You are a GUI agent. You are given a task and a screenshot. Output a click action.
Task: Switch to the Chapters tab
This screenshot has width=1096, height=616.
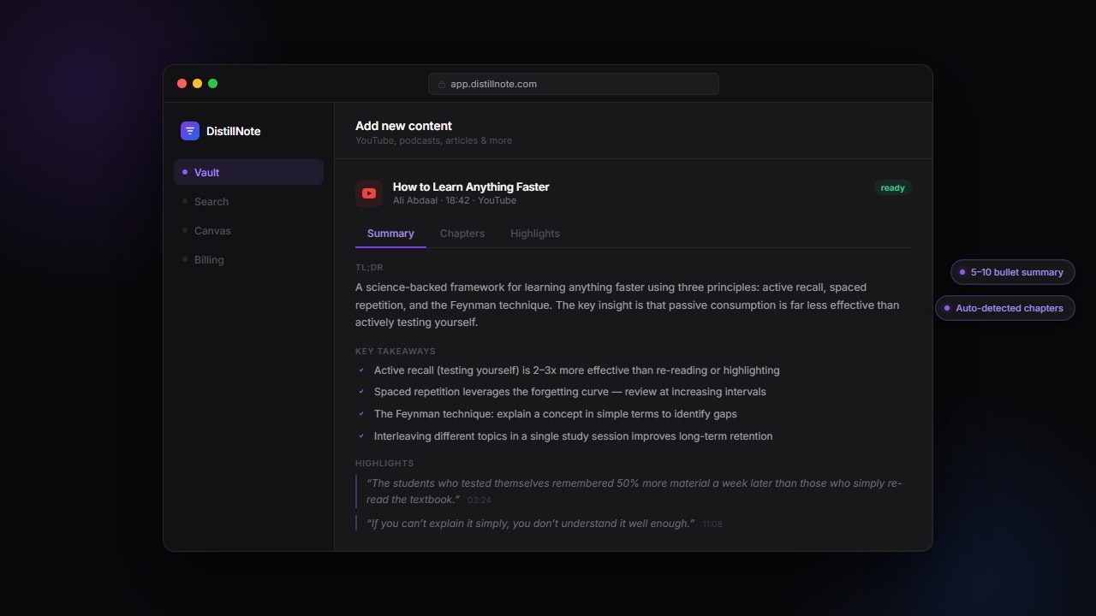(x=462, y=234)
